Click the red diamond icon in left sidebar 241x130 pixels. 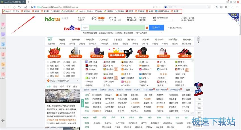(x=3, y=74)
